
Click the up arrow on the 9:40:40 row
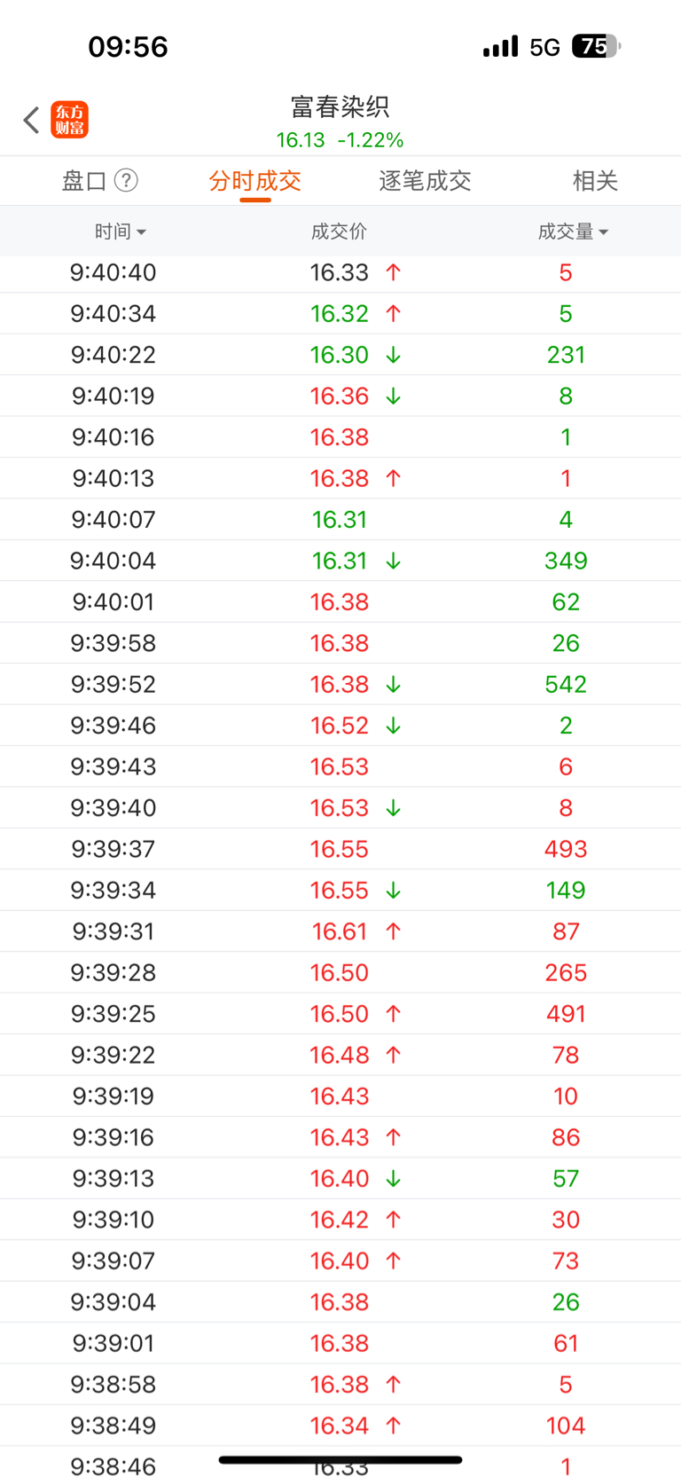[394, 272]
